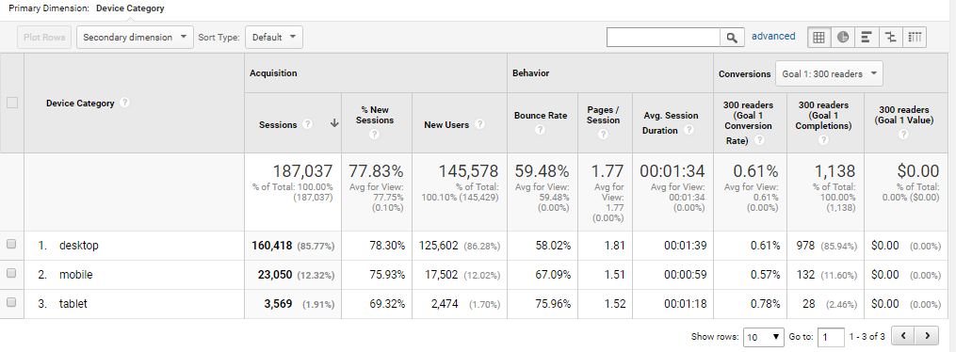Image resolution: width=956 pixels, height=352 pixels.
Task: Click total goal completions 1,138
Action: point(834,170)
